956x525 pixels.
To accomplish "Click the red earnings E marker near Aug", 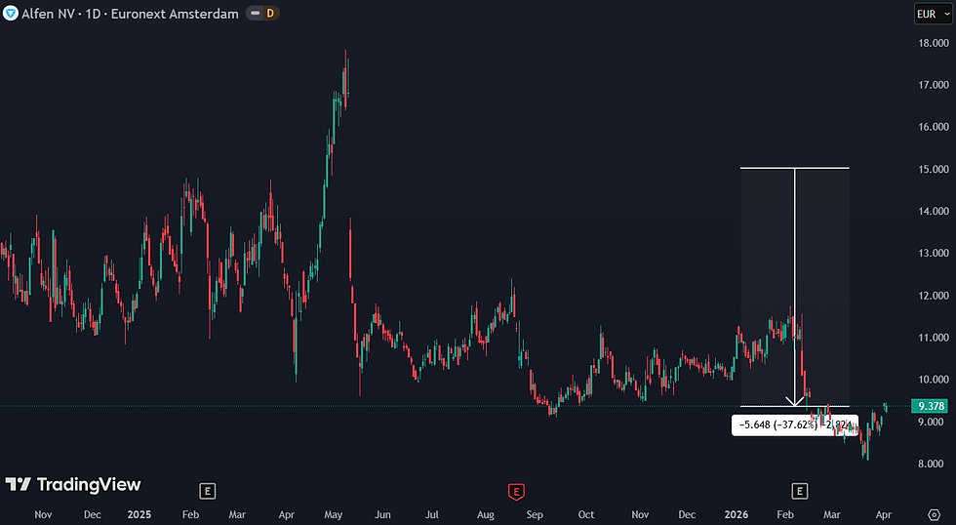I will coord(516,492).
